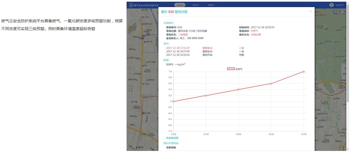
Task: Click the scrollbar down arrow
Action: (348, 149)
